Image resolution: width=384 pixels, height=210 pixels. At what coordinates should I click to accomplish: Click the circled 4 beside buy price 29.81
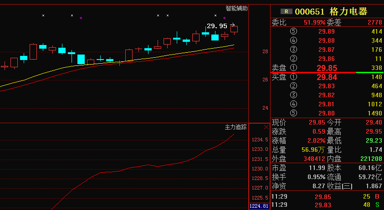[x=293, y=104]
